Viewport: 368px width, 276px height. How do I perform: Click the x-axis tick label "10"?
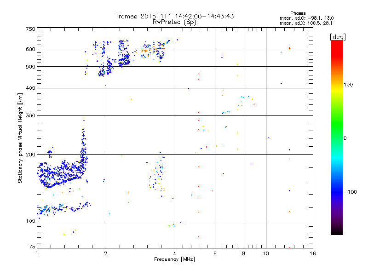pyautogui.click(x=266, y=253)
